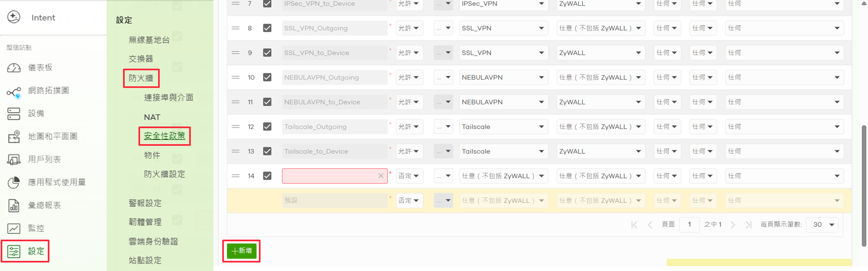This screenshot has height=271, width=868.
Task: Go to previous page of rules
Action: point(650,225)
